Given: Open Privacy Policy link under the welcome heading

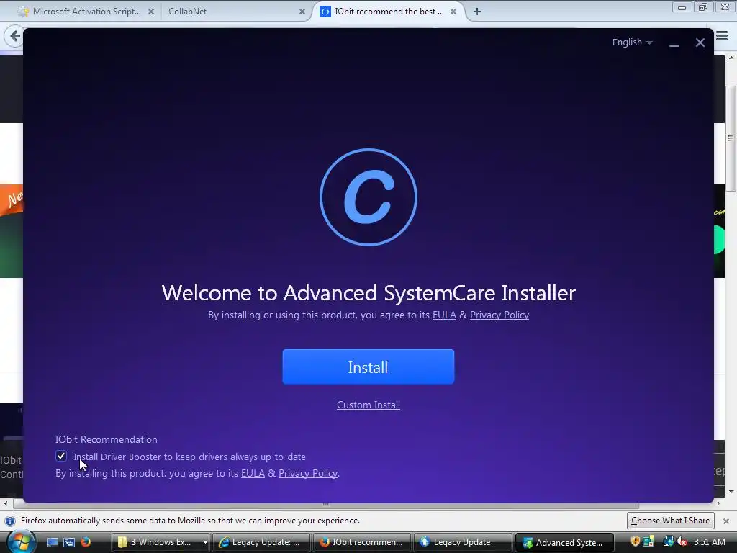Looking at the screenshot, I should (499, 315).
